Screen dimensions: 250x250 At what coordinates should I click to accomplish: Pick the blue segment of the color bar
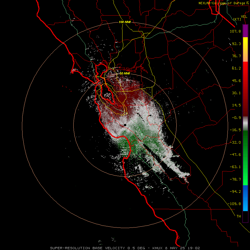coord(245,198)
